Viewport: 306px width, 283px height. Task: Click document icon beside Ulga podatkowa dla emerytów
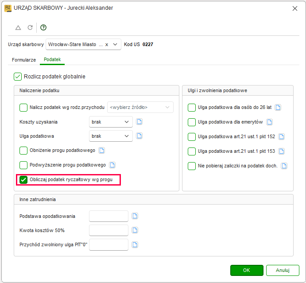[270, 122]
